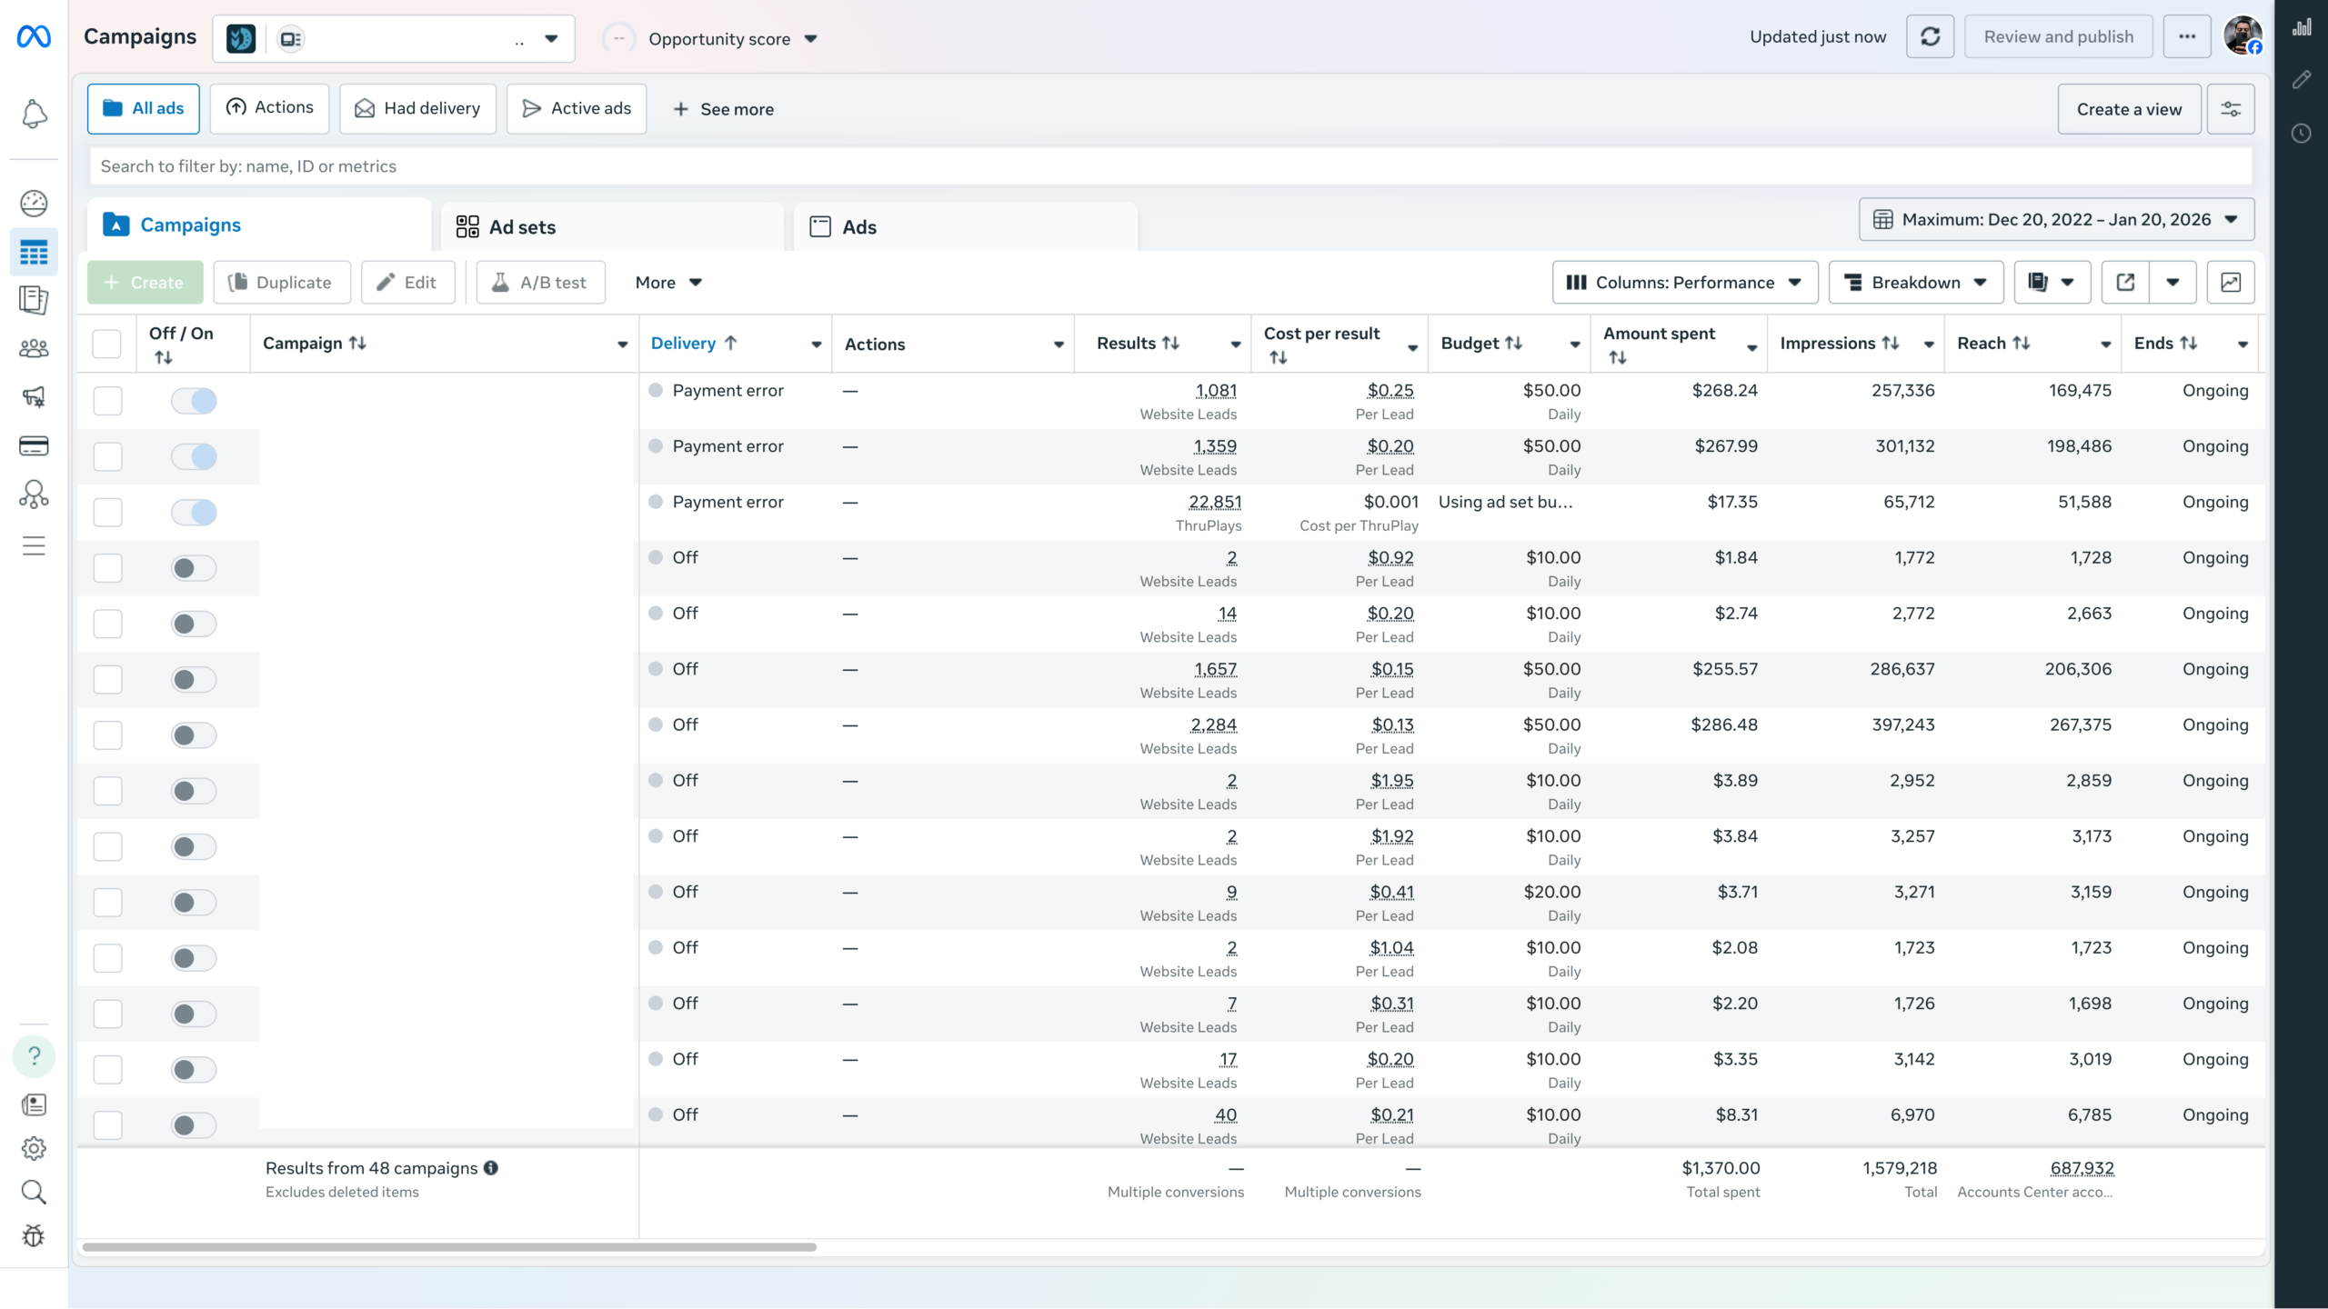Click the refresh data icon

click(x=1930, y=37)
